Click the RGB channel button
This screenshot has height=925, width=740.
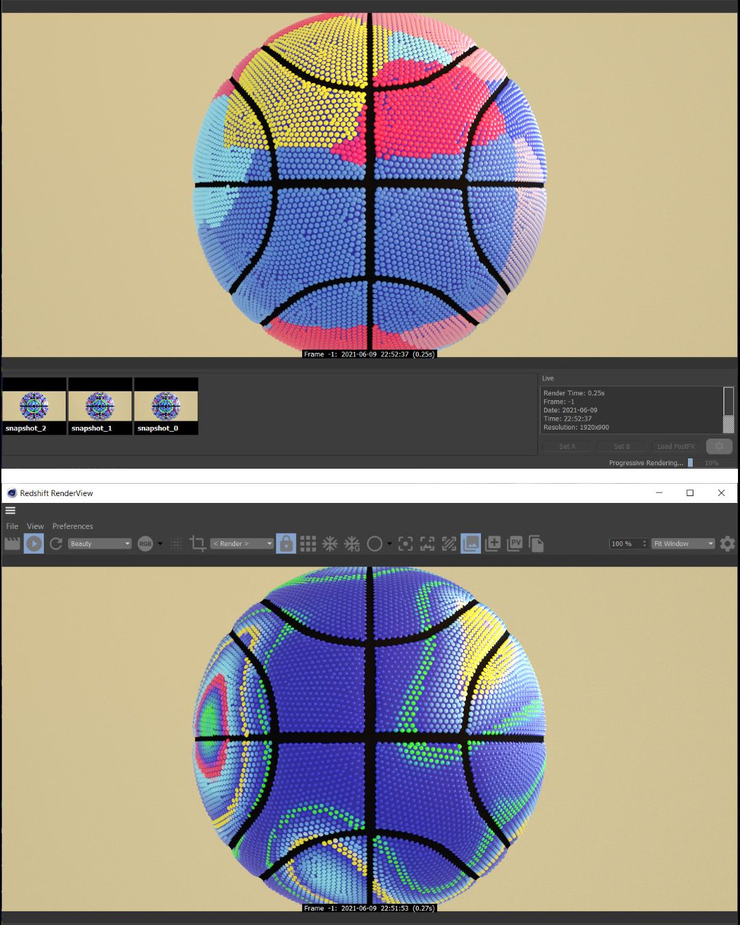tap(145, 543)
